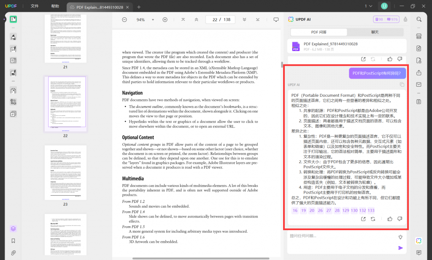
Task: Select page 21 thumbnail
Action: pyautogui.click(x=65, y=38)
